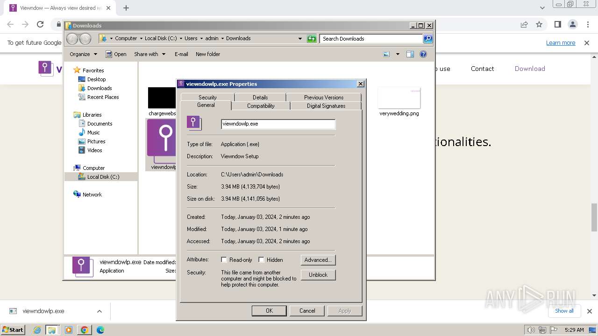This screenshot has width=598, height=336.
Task: Expand the view options dropdown arrow
Action: tap(398, 54)
